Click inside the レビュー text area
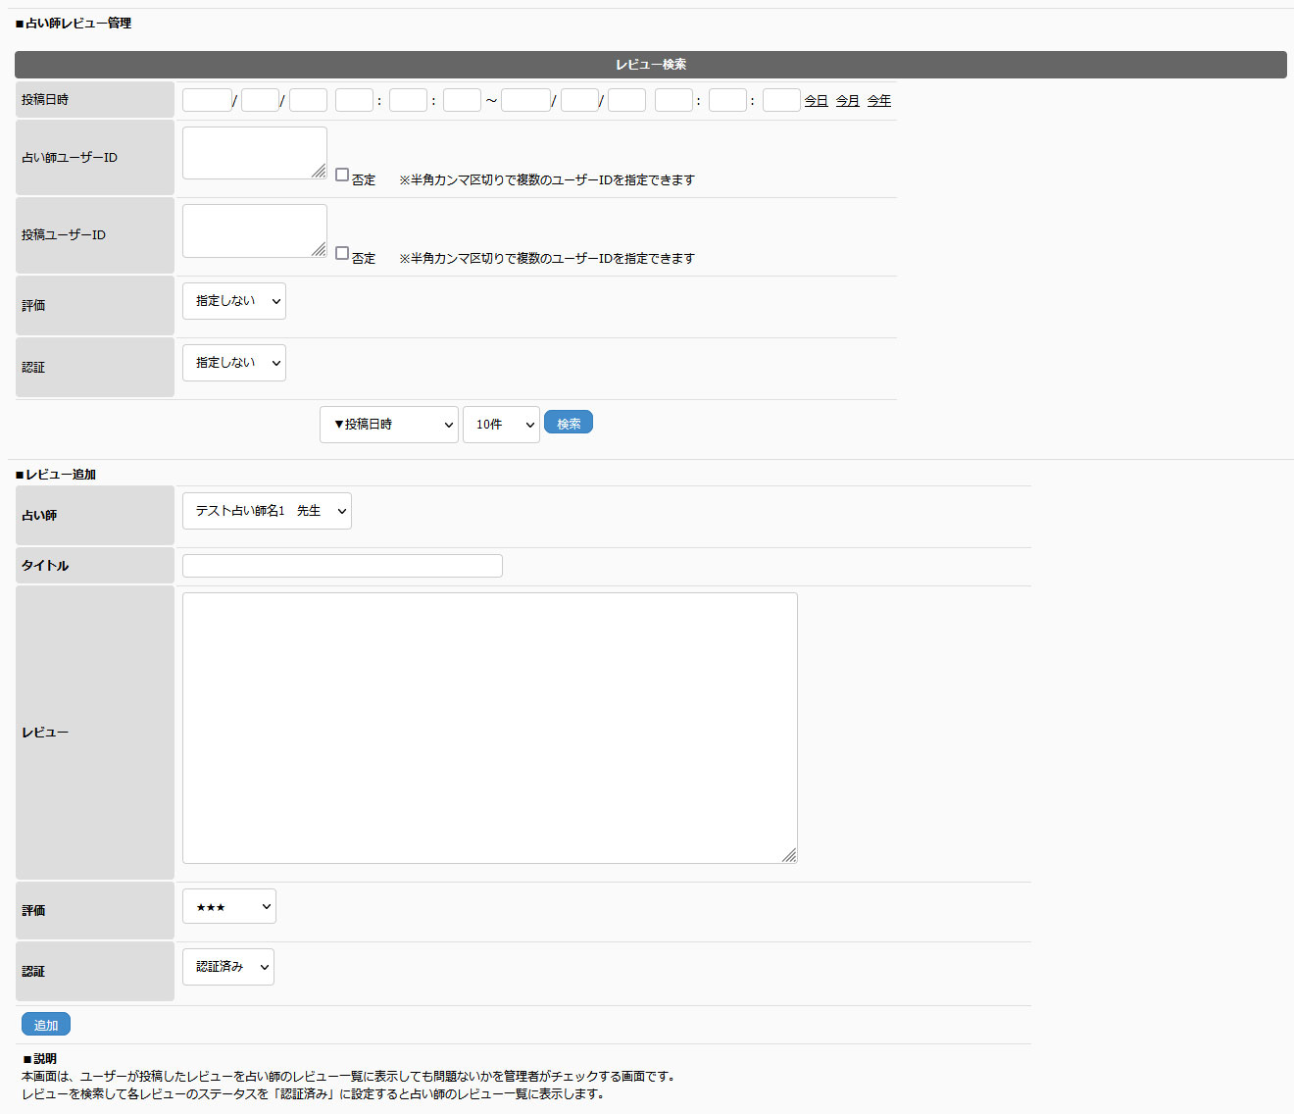 [489, 728]
